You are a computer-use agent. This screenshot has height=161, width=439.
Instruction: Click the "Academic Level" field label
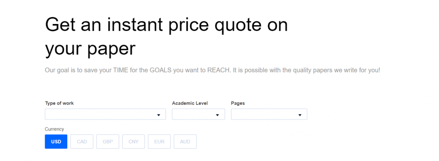point(190,103)
